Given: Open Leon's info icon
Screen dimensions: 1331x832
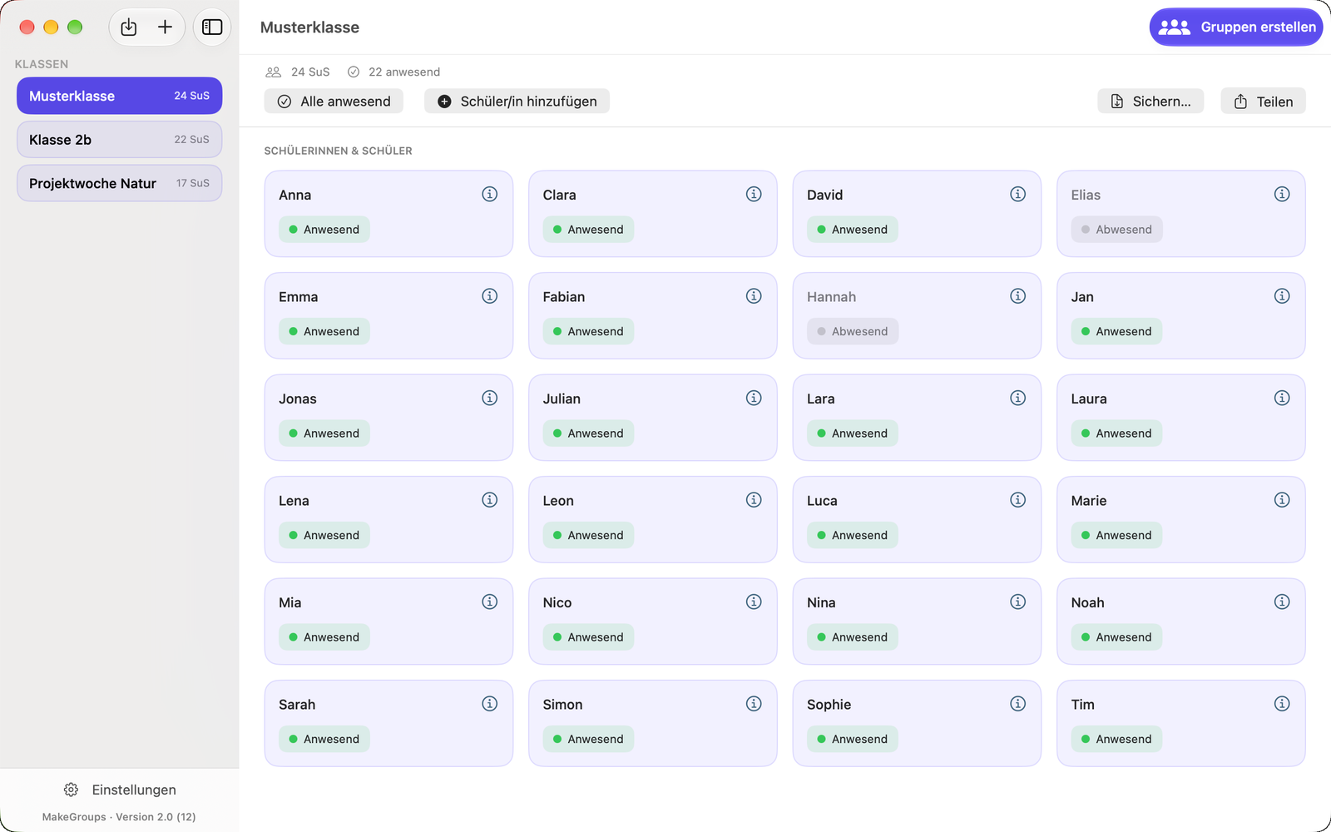Looking at the screenshot, I should click(754, 500).
